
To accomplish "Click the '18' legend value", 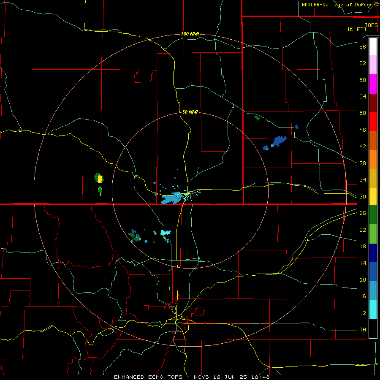I will tap(363, 247).
